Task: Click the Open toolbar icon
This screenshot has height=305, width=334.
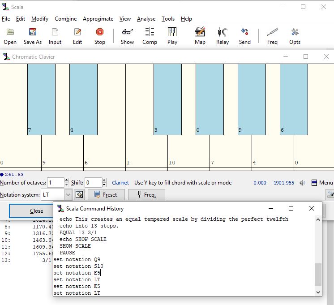Action: (x=10, y=32)
